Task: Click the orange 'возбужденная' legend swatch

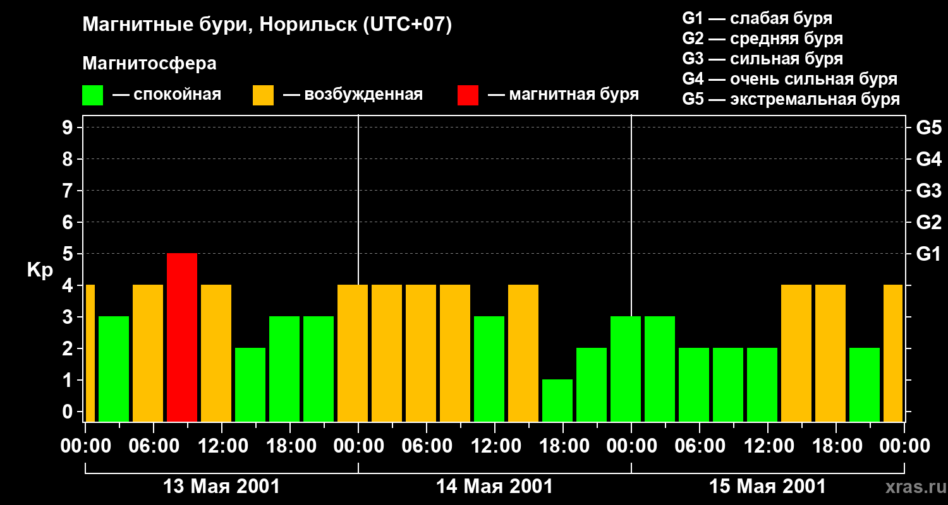Action: (x=263, y=95)
